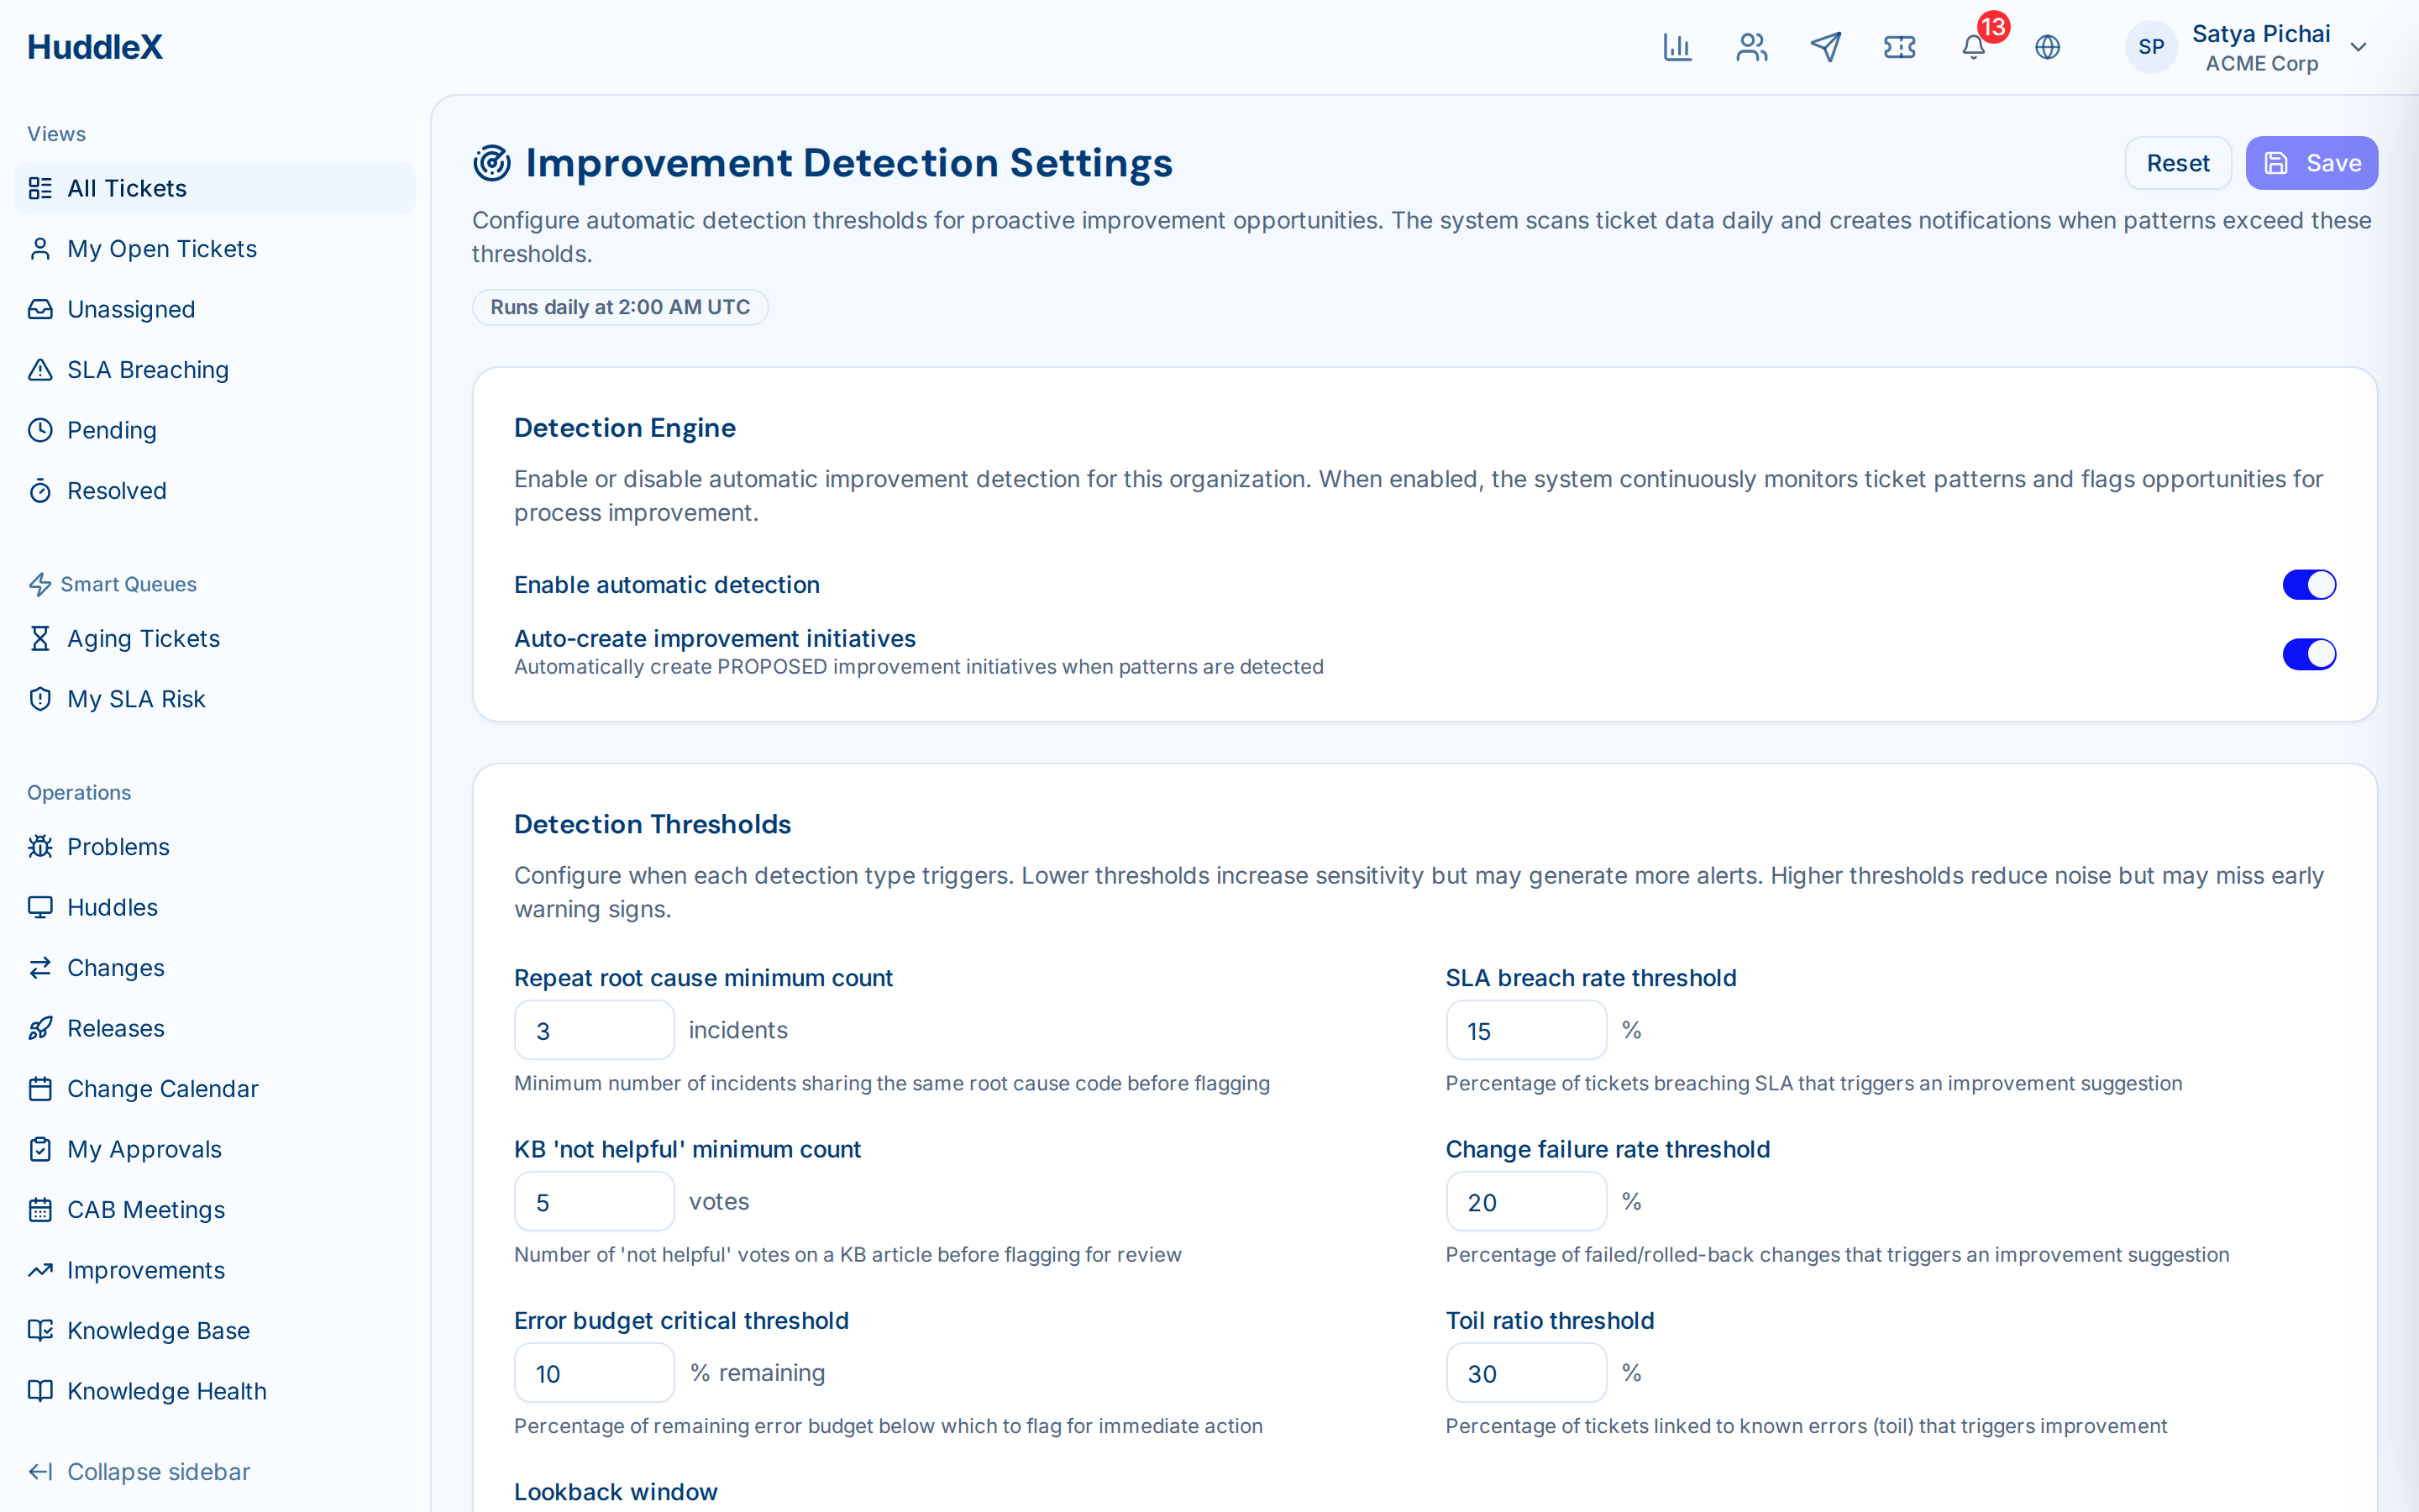Edit Change failure rate threshold field

point(1526,1202)
